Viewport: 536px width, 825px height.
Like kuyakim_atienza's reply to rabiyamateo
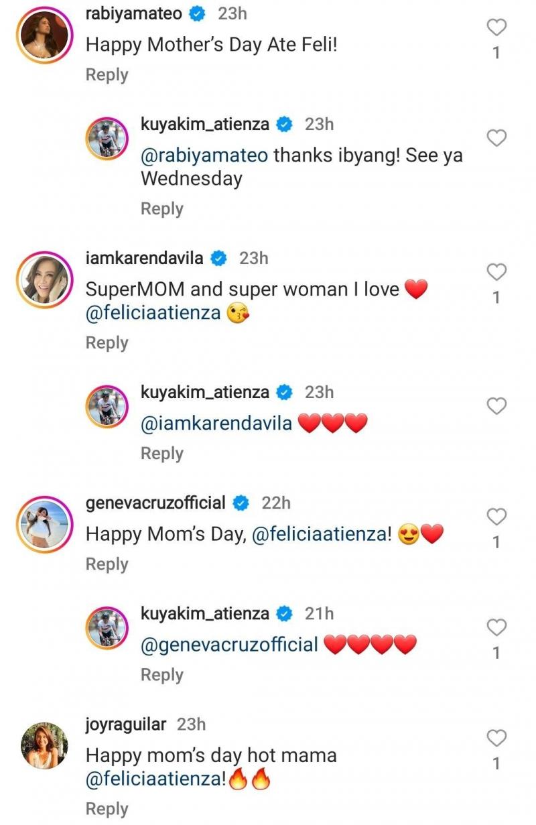tap(496, 139)
